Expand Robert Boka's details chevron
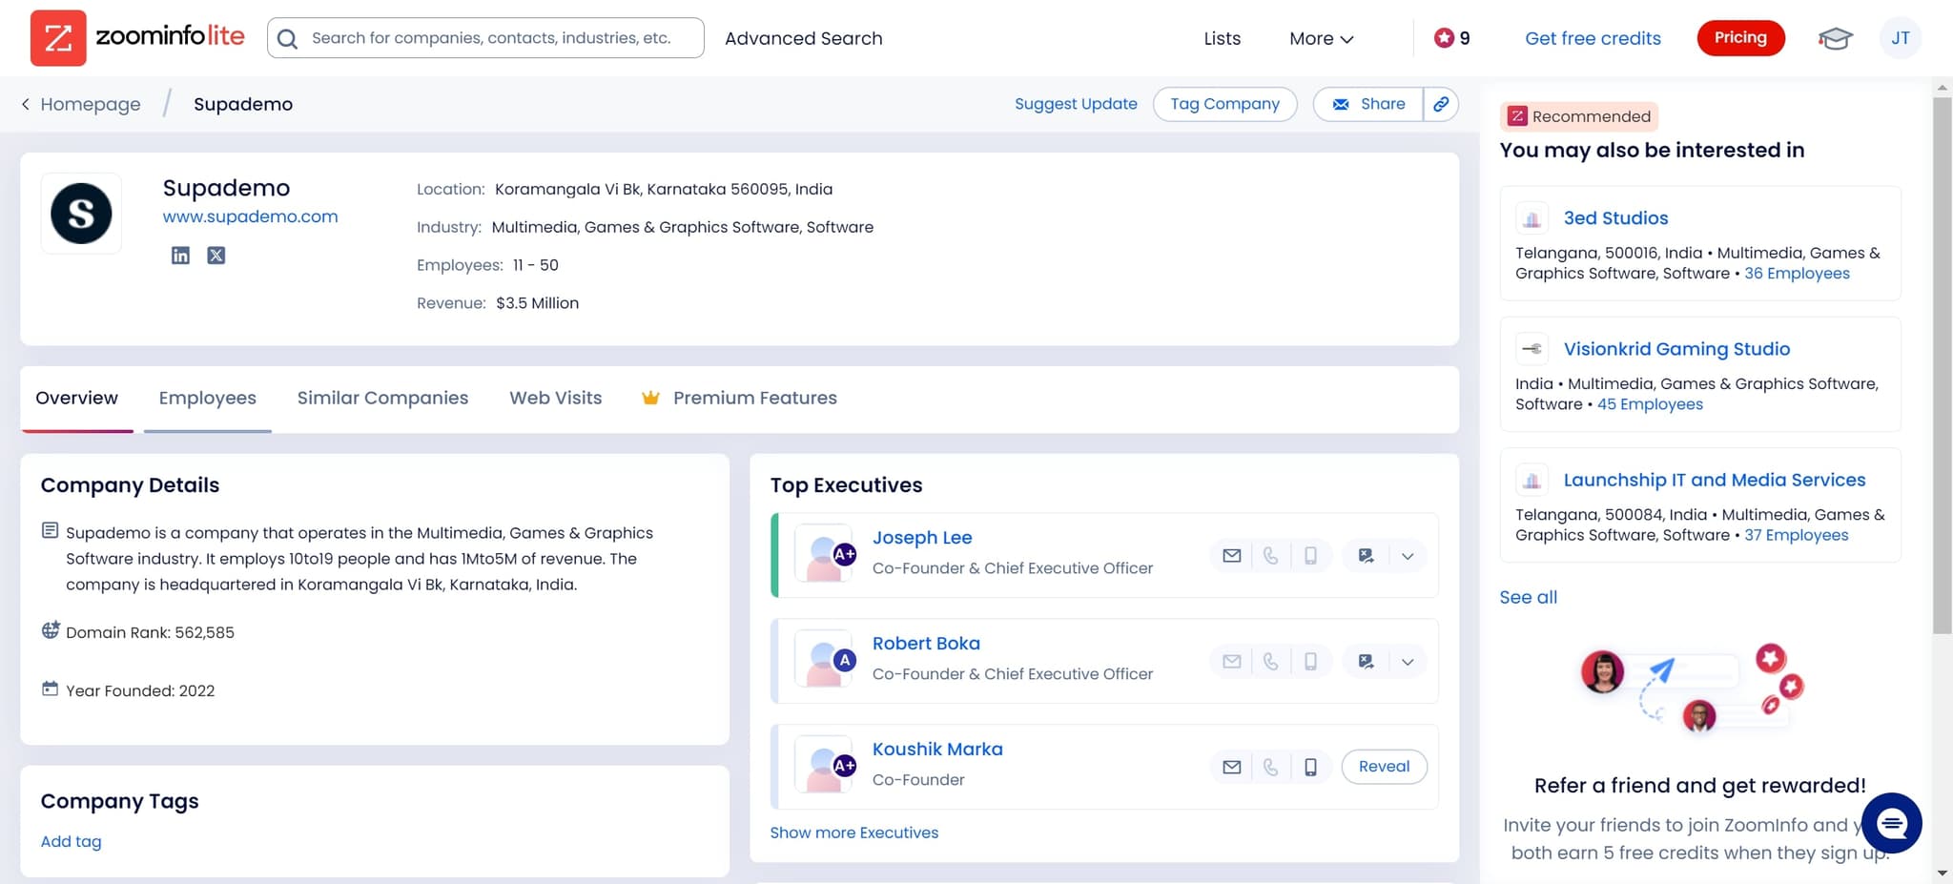This screenshot has height=884, width=1953. point(1408,661)
